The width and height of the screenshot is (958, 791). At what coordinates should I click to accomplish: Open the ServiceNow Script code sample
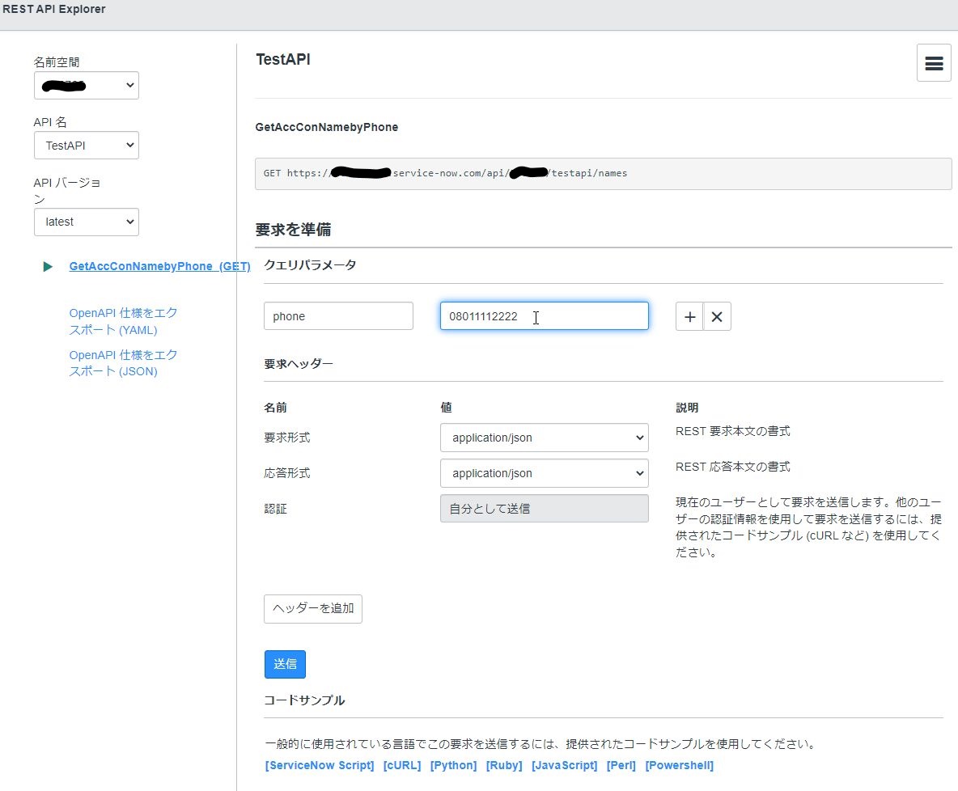pyautogui.click(x=319, y=765)
